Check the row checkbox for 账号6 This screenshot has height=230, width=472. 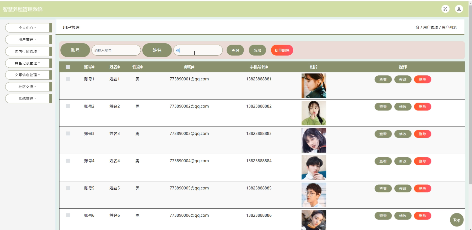pyautogui.click(x=68, y=215)
